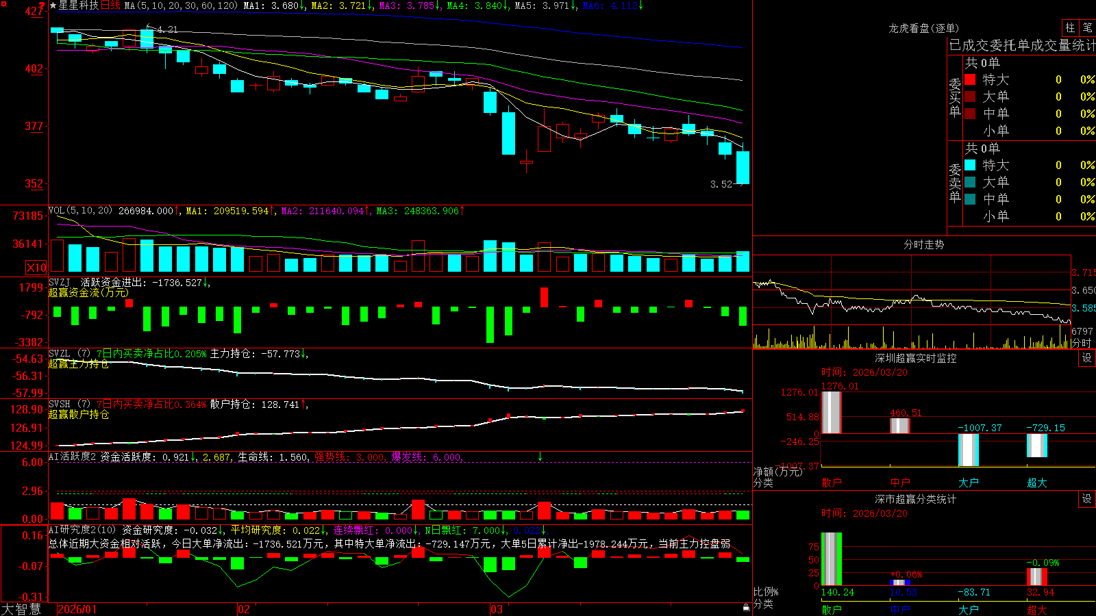Click the 中户 bar showing 460.51
1096x616 pixels.
[899, 425]
